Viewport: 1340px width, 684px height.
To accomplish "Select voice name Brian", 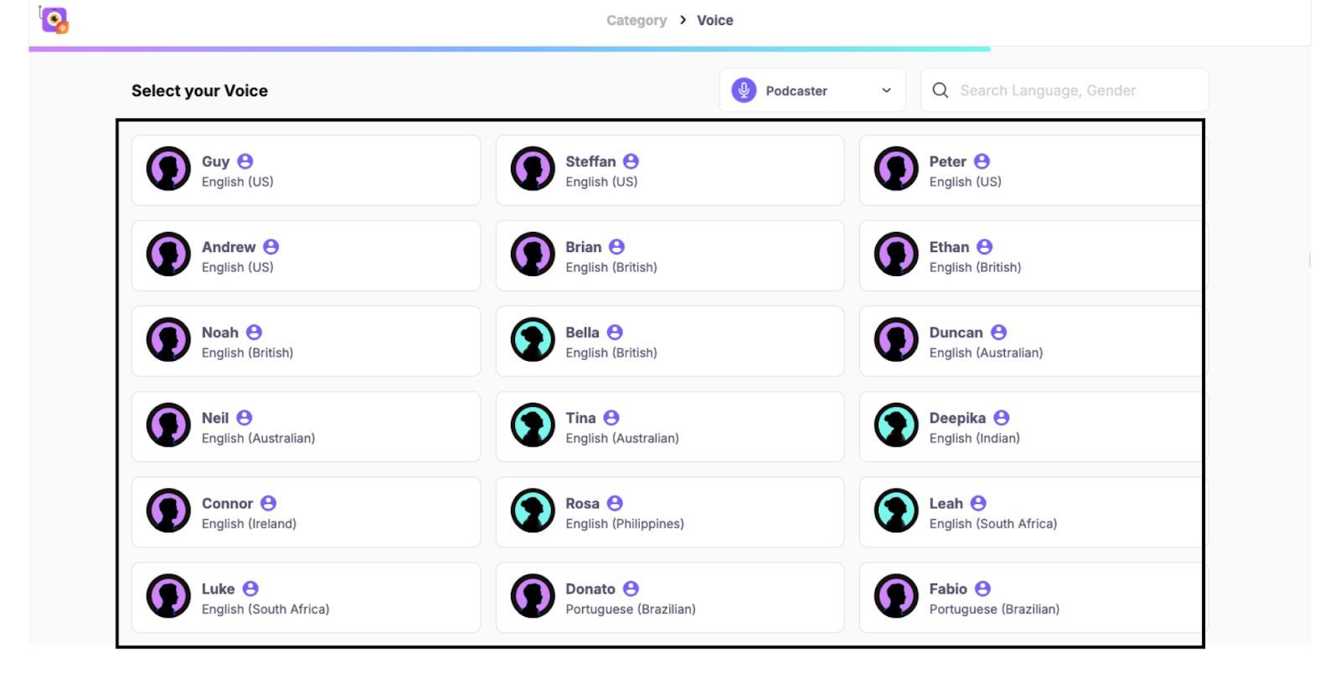I will tap(584, 247).
